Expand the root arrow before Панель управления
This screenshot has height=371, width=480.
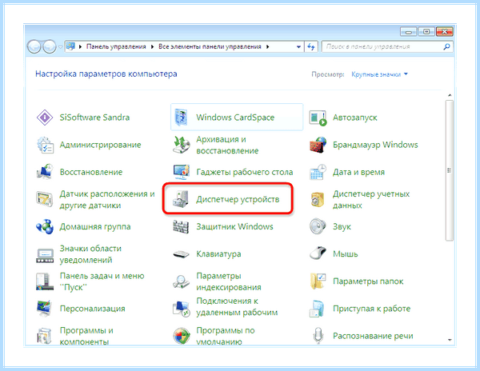point(80,47)
